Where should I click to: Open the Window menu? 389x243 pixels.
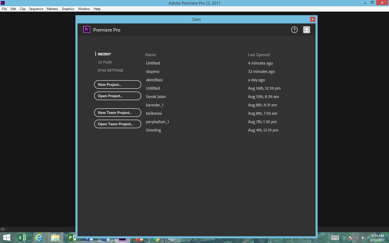tap(84, 9)
